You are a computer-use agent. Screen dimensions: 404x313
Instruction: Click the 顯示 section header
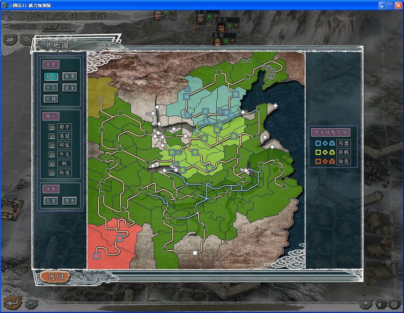51,116
